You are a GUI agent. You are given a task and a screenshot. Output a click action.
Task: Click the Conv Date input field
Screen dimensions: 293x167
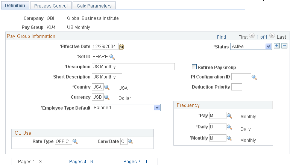point(124,141)
